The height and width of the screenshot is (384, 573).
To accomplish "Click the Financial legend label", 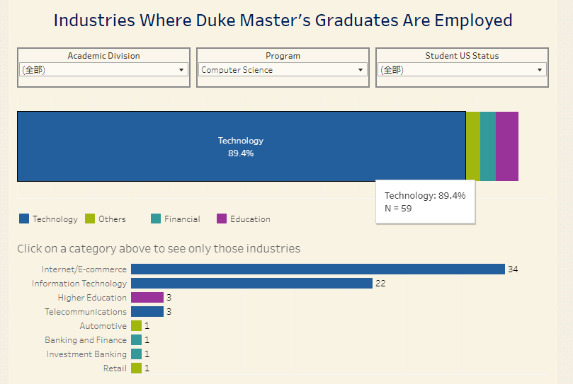I will 182,219.
